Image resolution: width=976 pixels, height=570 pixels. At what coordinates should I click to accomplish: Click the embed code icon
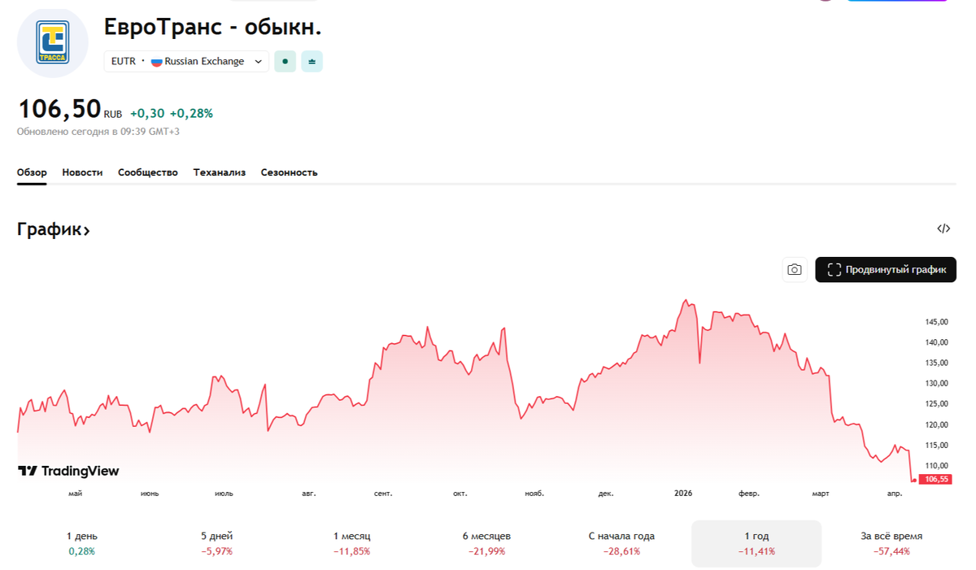[943, 228]
